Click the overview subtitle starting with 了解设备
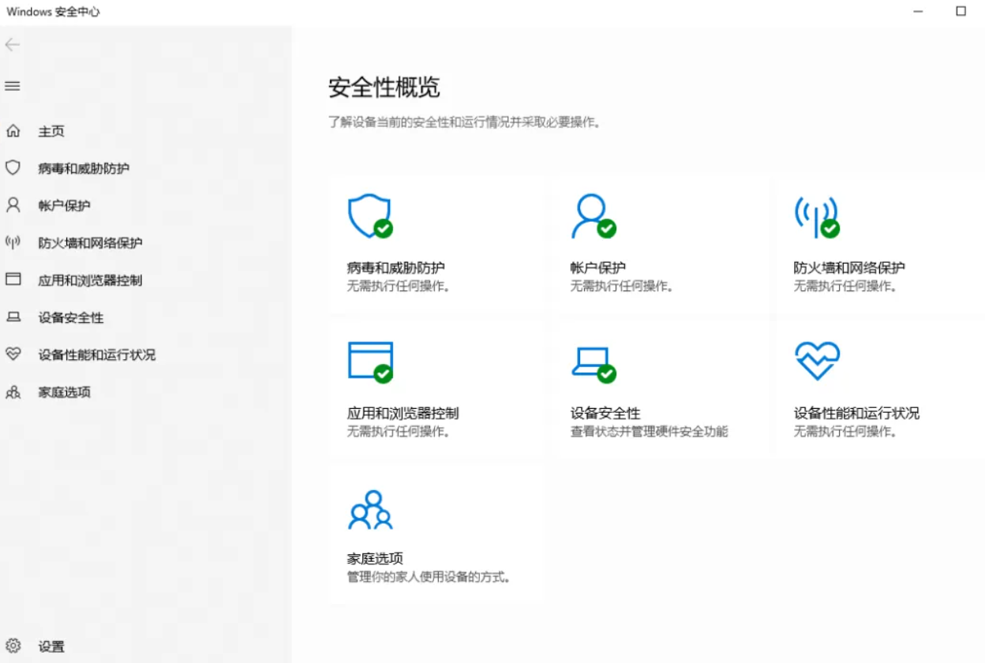Viewport: 985px width, 663px height. pos(464,123)
